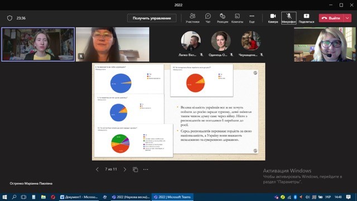Open the Participants (Участники) panel
The image size is (357, 201).
point(192,18)
